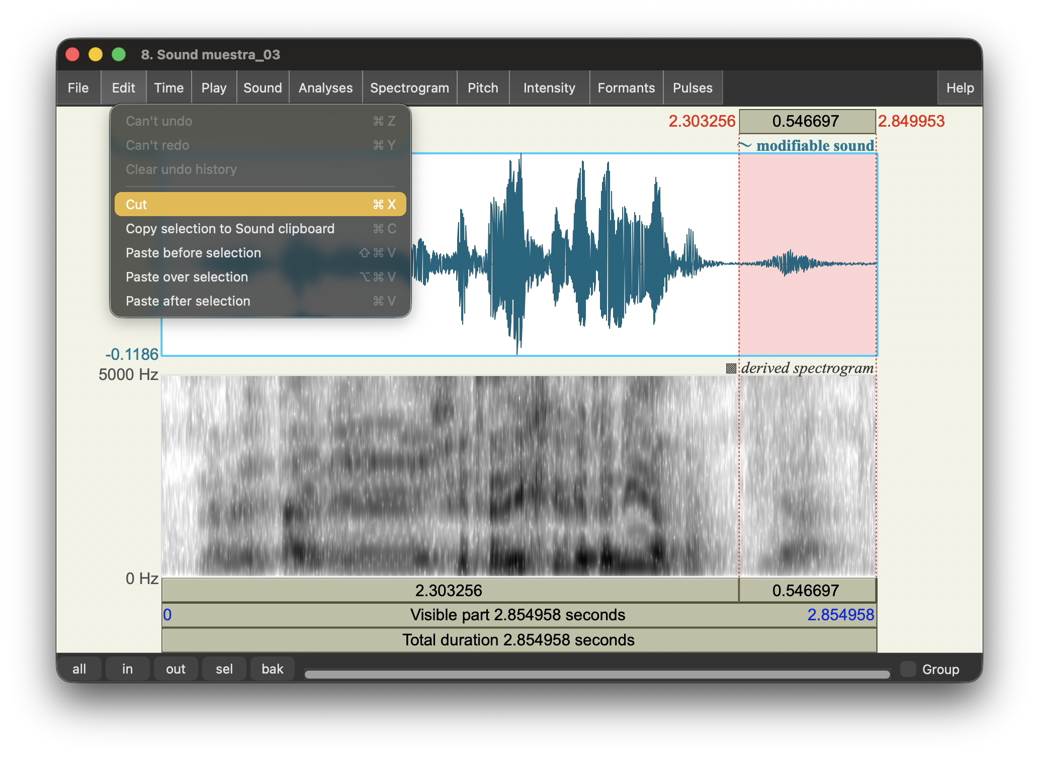Select Paste over selection
Viewport: 1039px width, 757px height.
click(x=187, y=277)
